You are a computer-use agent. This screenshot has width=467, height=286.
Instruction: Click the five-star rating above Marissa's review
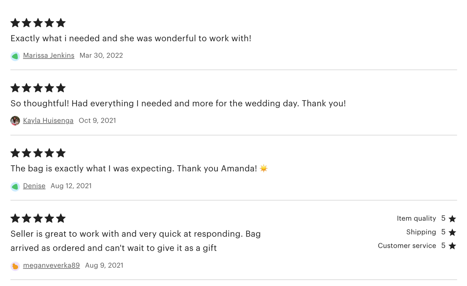click(38, 23)
